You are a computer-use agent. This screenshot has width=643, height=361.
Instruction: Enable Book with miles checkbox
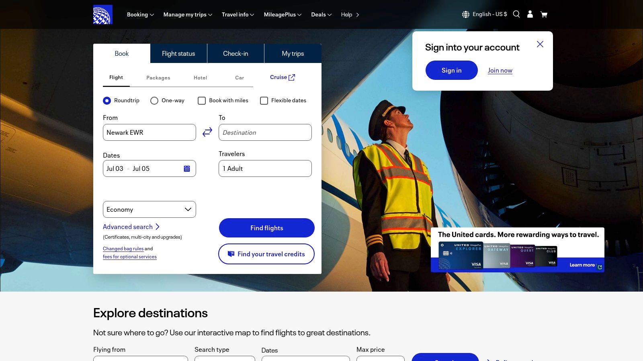(202, 101)
